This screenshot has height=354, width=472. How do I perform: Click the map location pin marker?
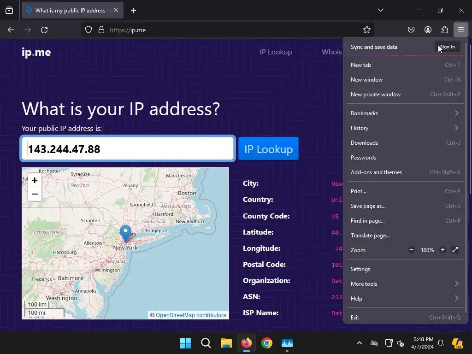[125, 233]
